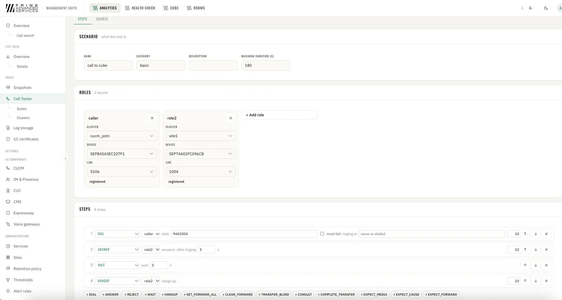
Task: Open Call search in the sidebar
Action: pyautogui.click(x=26, y=36)
